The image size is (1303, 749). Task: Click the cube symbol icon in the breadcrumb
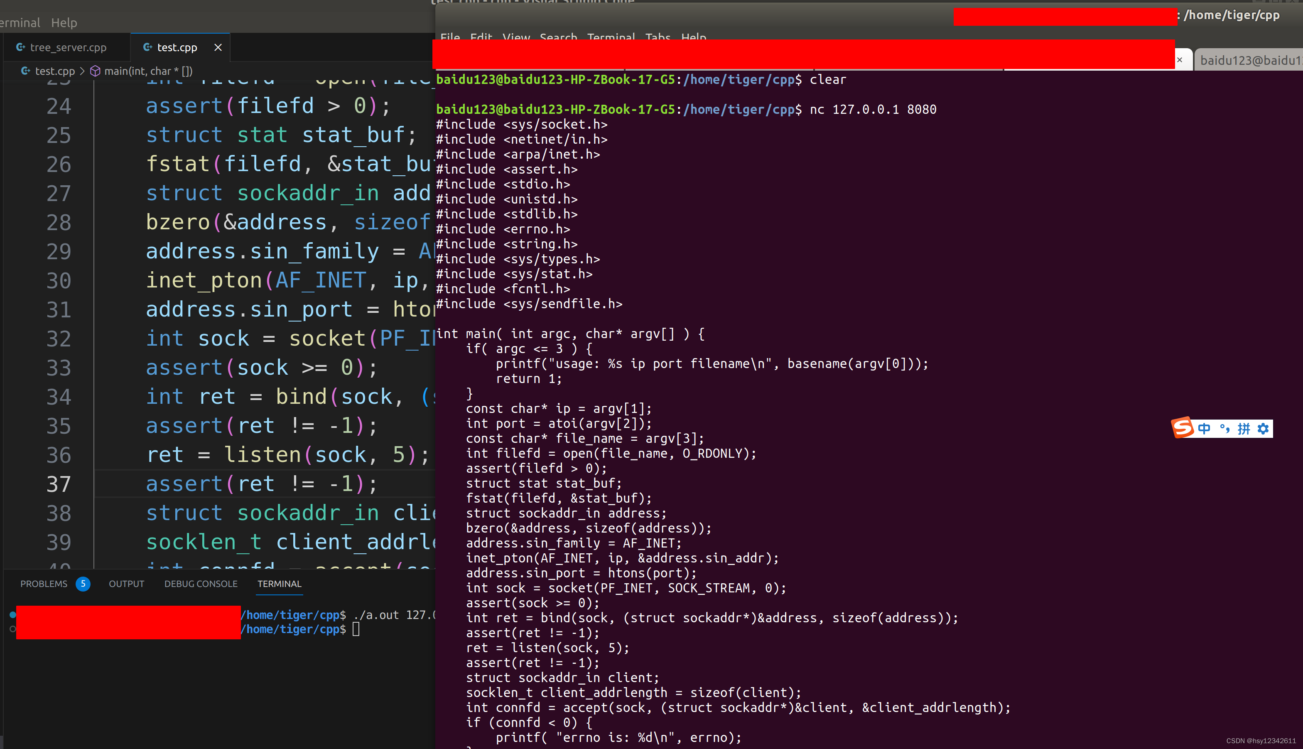[x=96, y=71]
